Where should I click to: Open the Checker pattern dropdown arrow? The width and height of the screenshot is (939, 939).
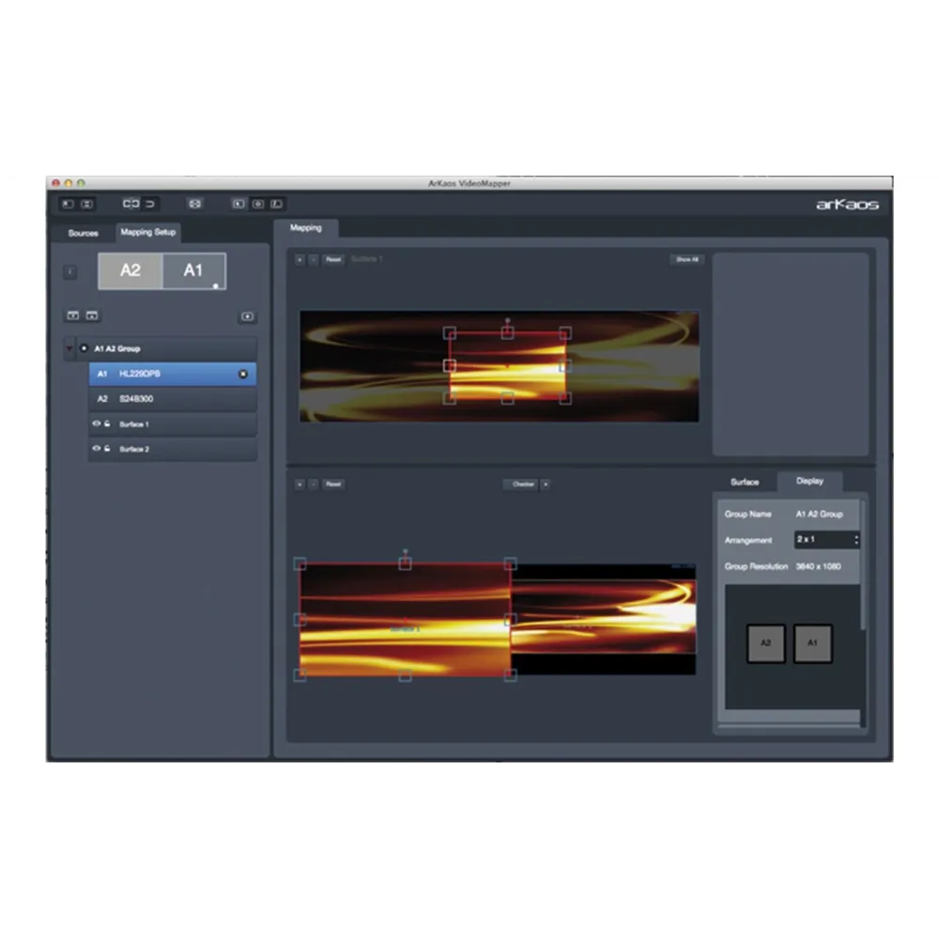click(546, 485)
